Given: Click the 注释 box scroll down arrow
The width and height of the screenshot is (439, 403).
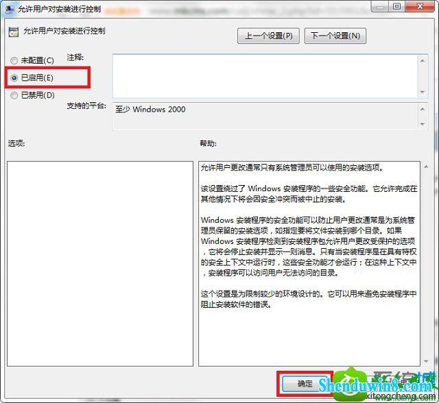Looking at the screenshot, I should pyautogui.click(x=423, y=92).
